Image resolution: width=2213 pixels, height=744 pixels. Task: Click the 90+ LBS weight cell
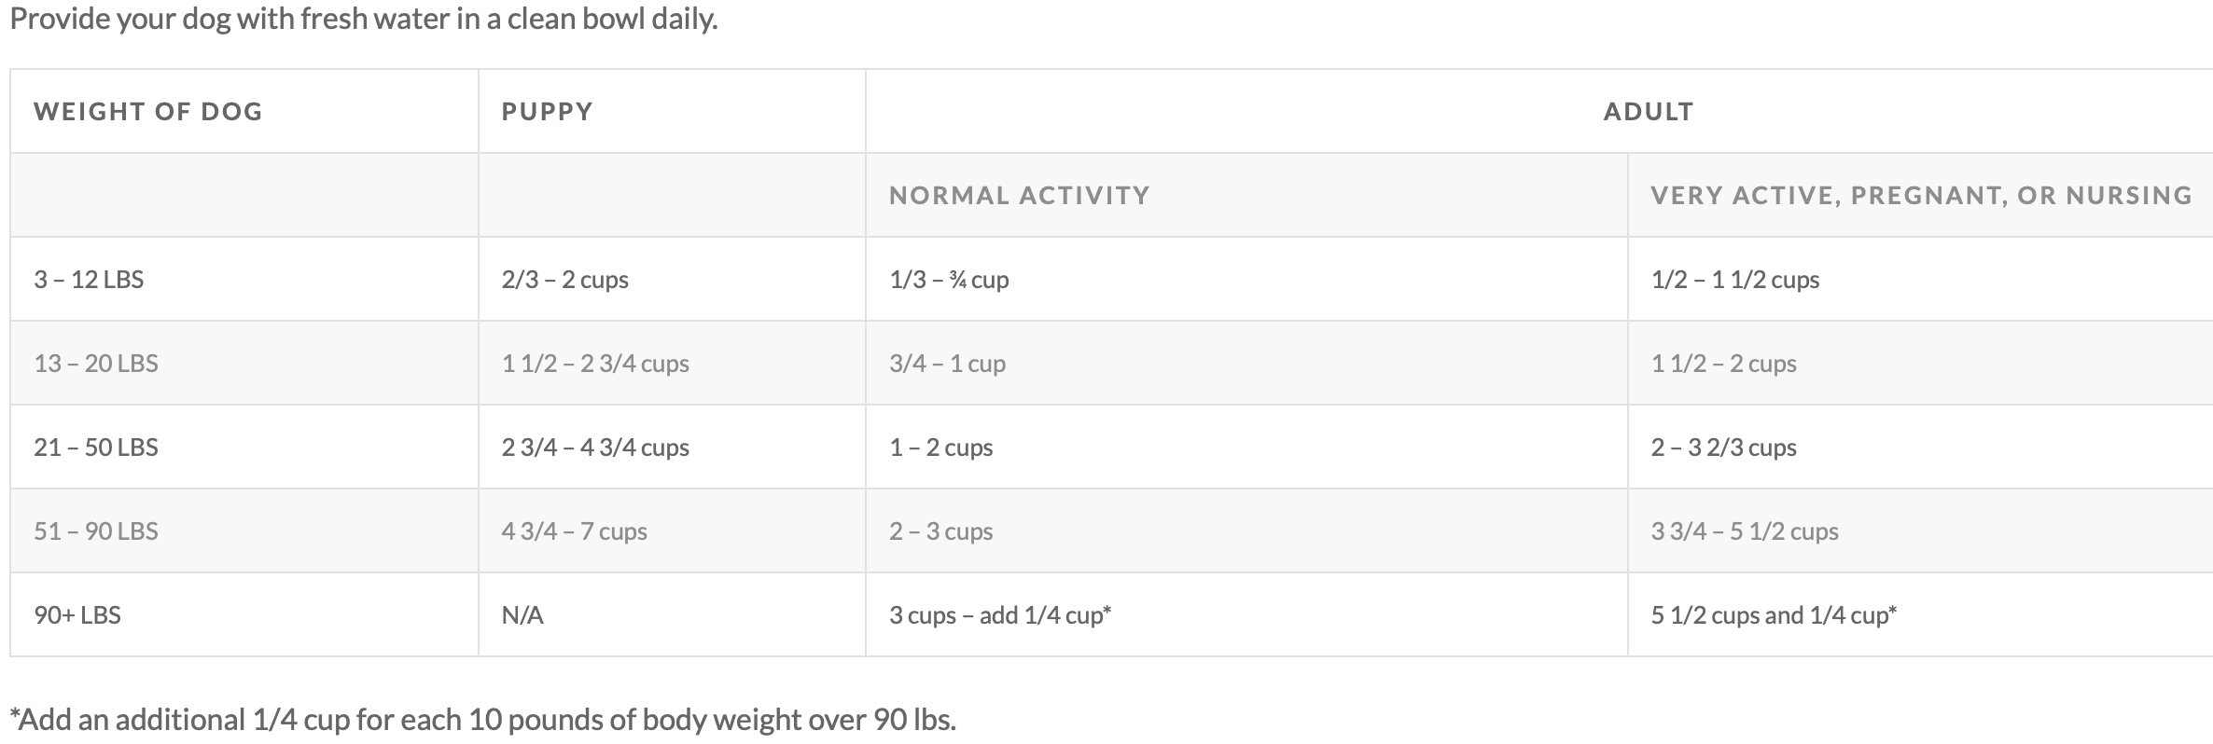[77, 615]
